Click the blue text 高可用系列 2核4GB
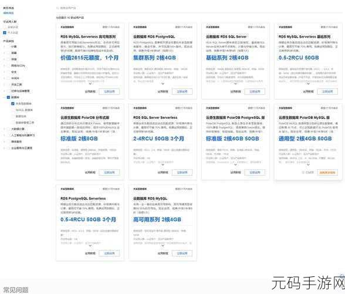 point(157,219)
